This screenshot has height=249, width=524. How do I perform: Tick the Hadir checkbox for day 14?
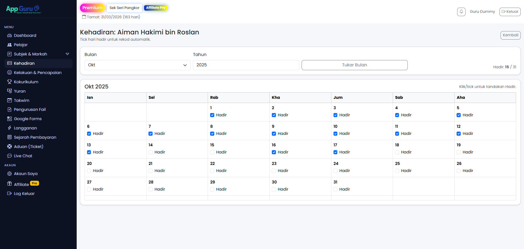click(151, 152)
